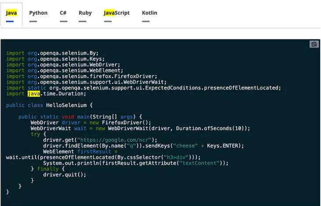Click the 'WebElement firstResult =' line
Viewport: 321px width, 206px height.
coord(80,152)
